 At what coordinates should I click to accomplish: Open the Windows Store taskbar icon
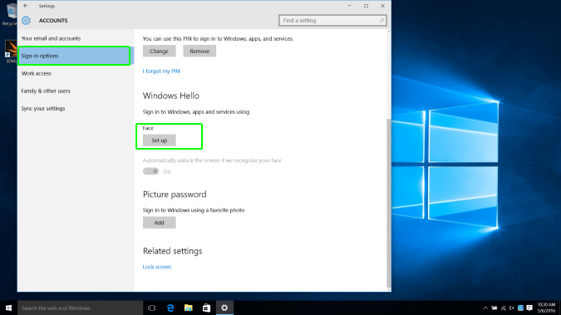coord(206,308)
